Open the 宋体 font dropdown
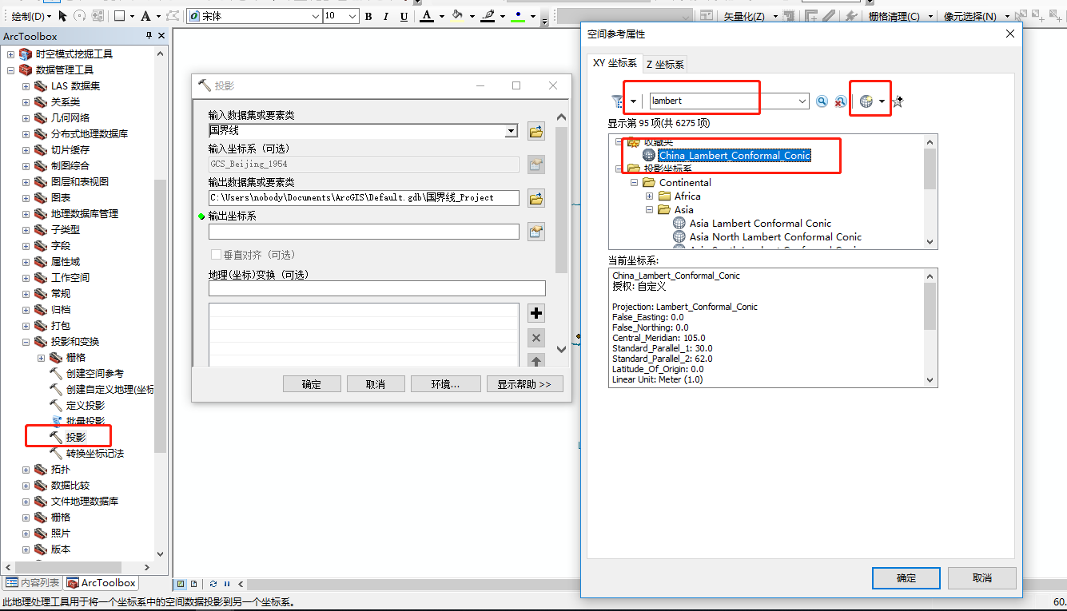Viewport: 1067px width, 611px height. point(314,16)
